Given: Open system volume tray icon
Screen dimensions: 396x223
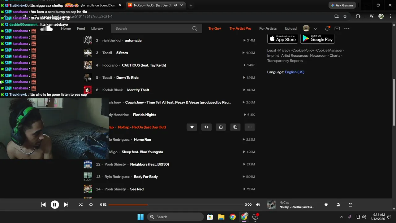Looking at the screenshot, I should point(364,217).
